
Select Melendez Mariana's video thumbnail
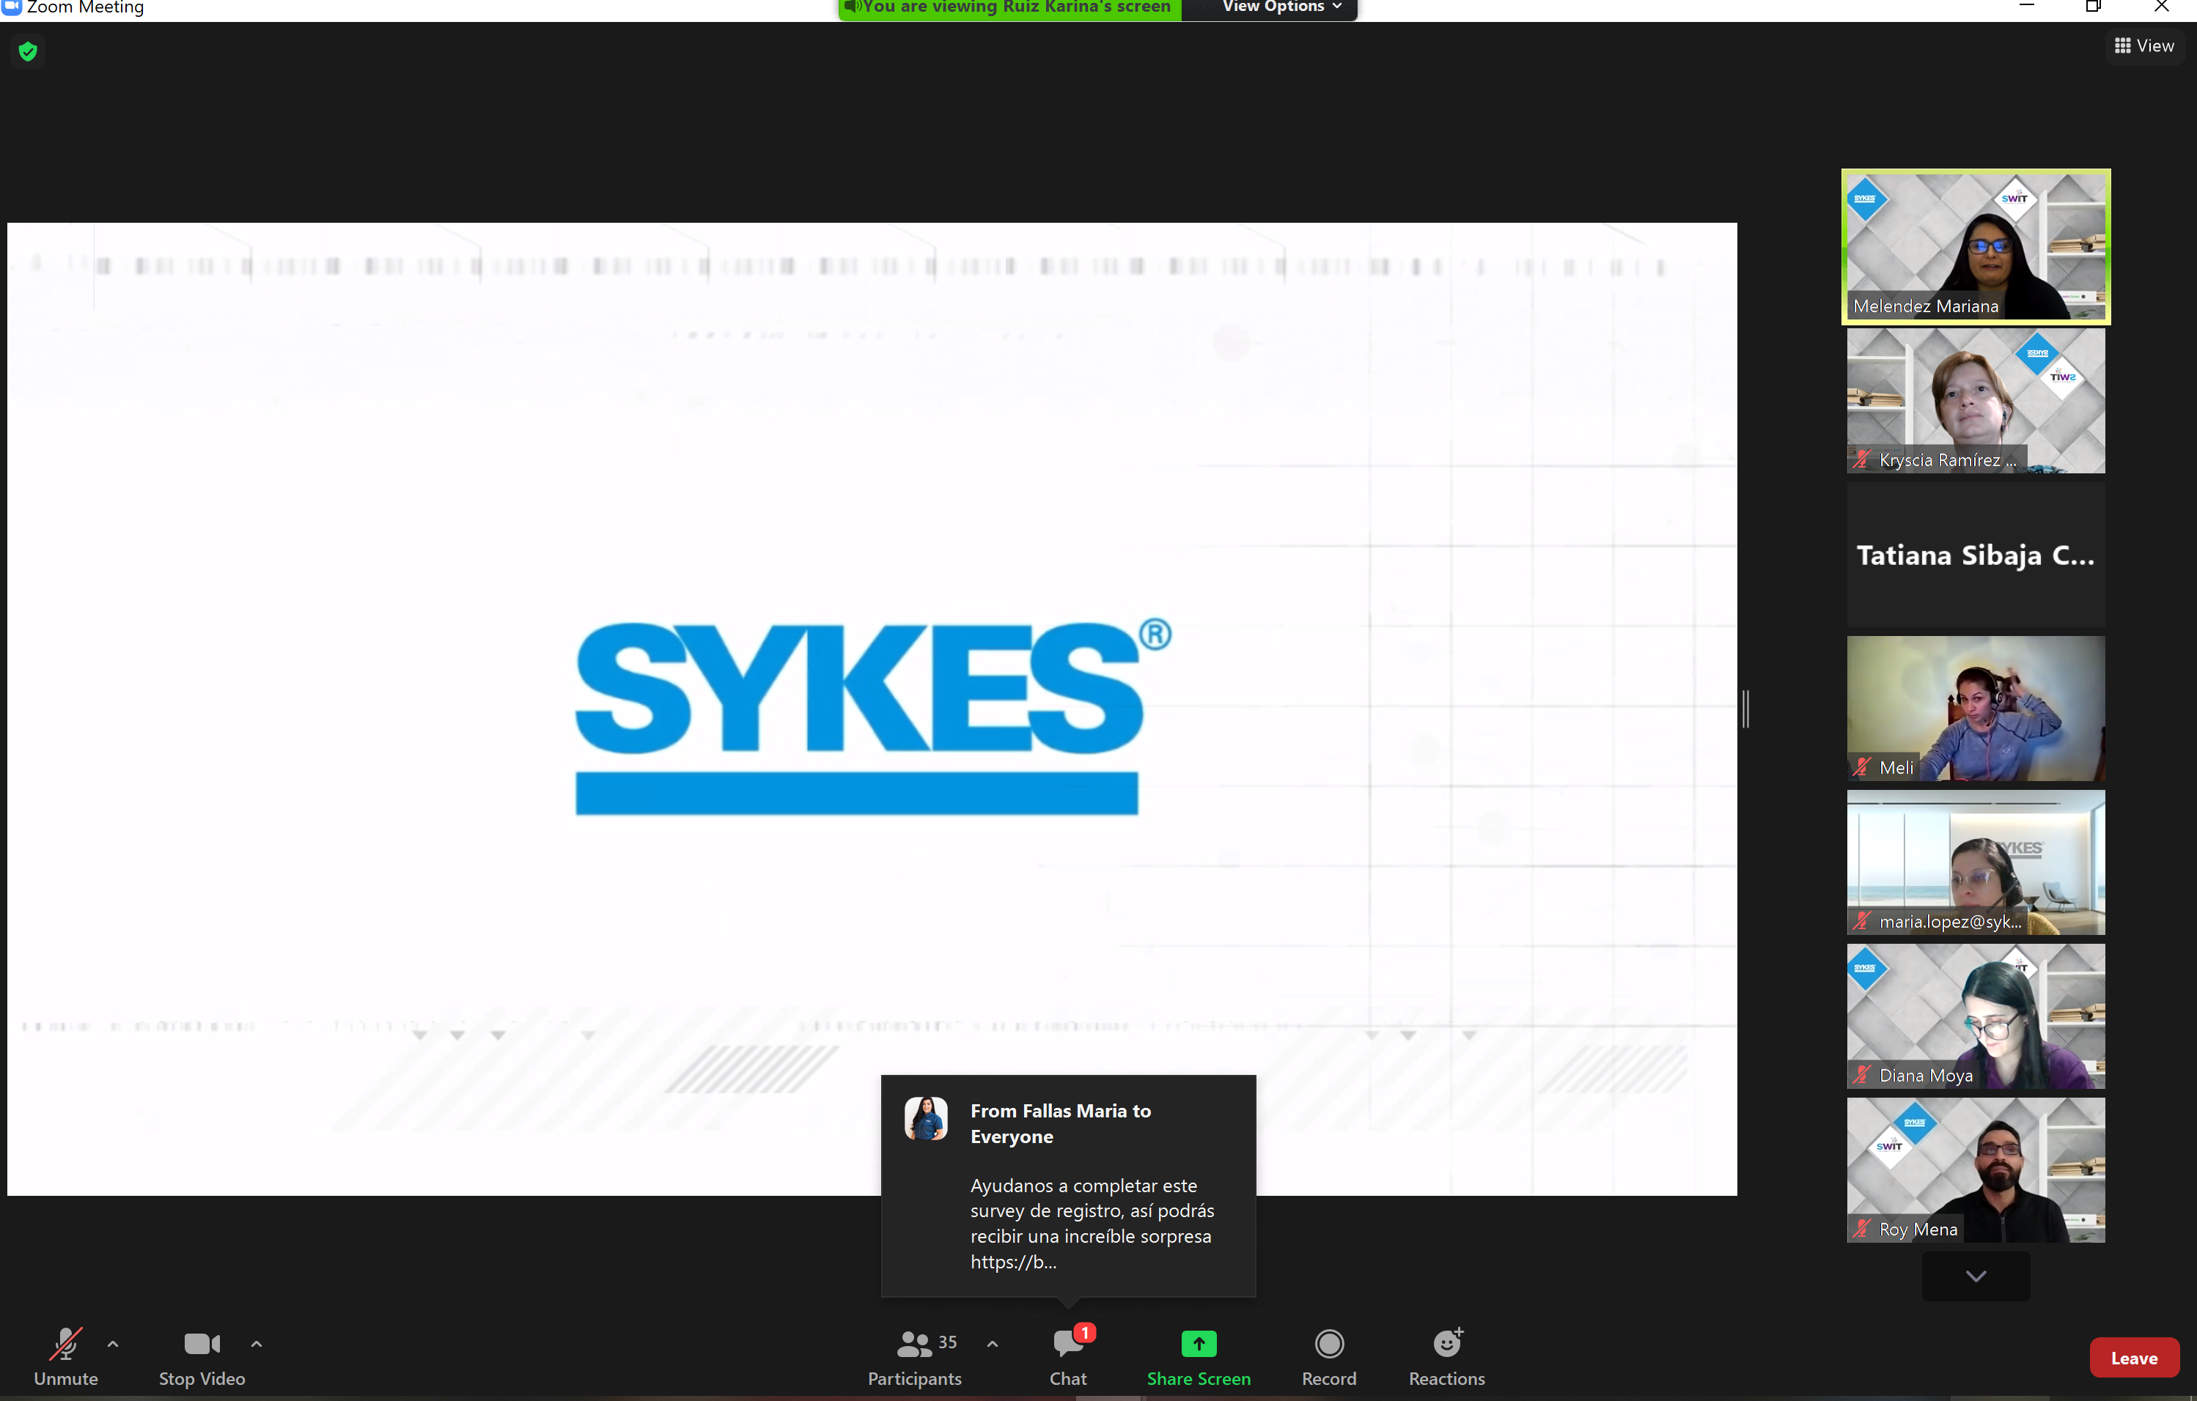tap(1976, 246)
